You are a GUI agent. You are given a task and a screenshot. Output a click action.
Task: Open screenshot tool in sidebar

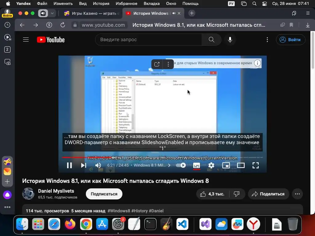pyautogui.click(x=7, y=62)
